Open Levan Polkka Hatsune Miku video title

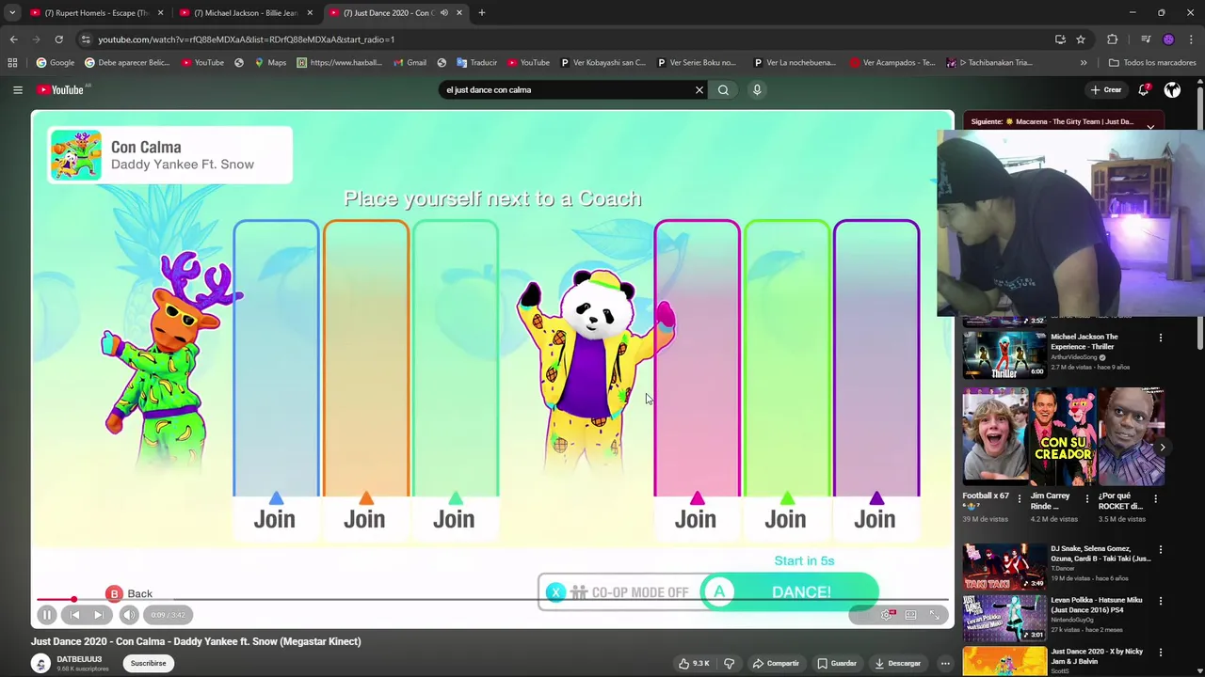tap(1098, 605)
